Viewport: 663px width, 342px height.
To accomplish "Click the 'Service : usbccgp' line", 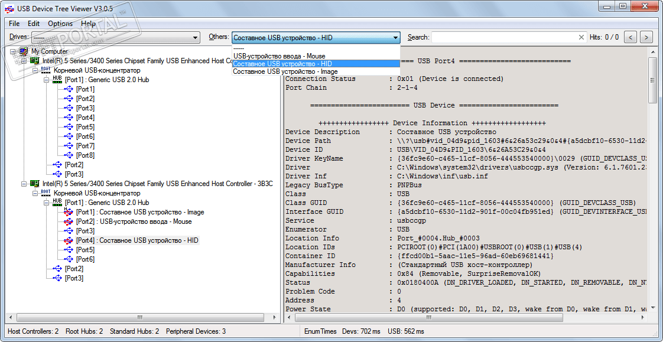I will point(355,221).
